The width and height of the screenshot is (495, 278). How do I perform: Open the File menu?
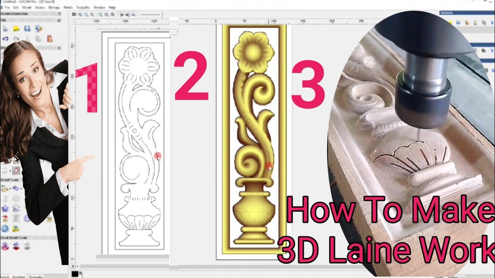coord(7,7)
